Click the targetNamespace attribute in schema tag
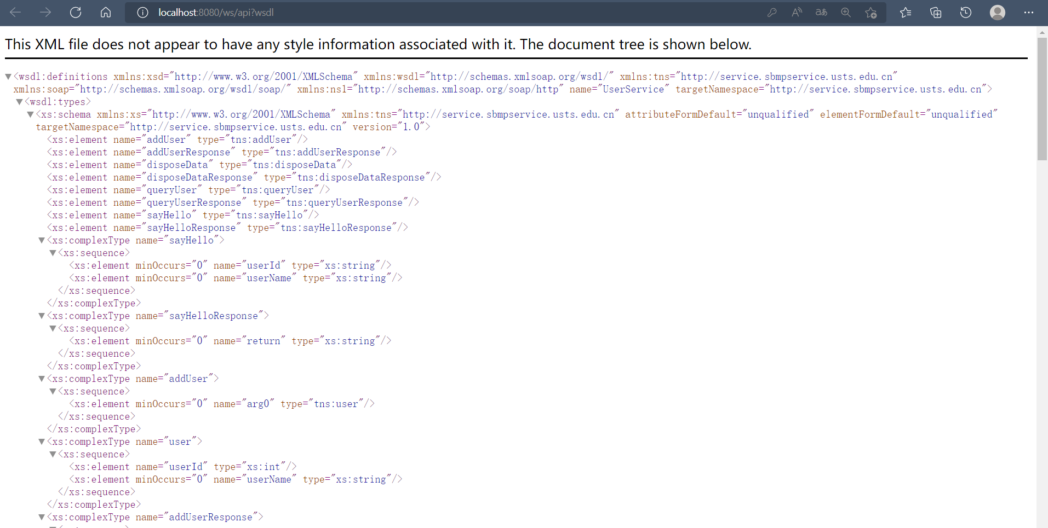 [191, 127]
